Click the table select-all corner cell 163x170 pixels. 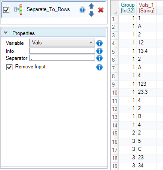coord(115,8)
